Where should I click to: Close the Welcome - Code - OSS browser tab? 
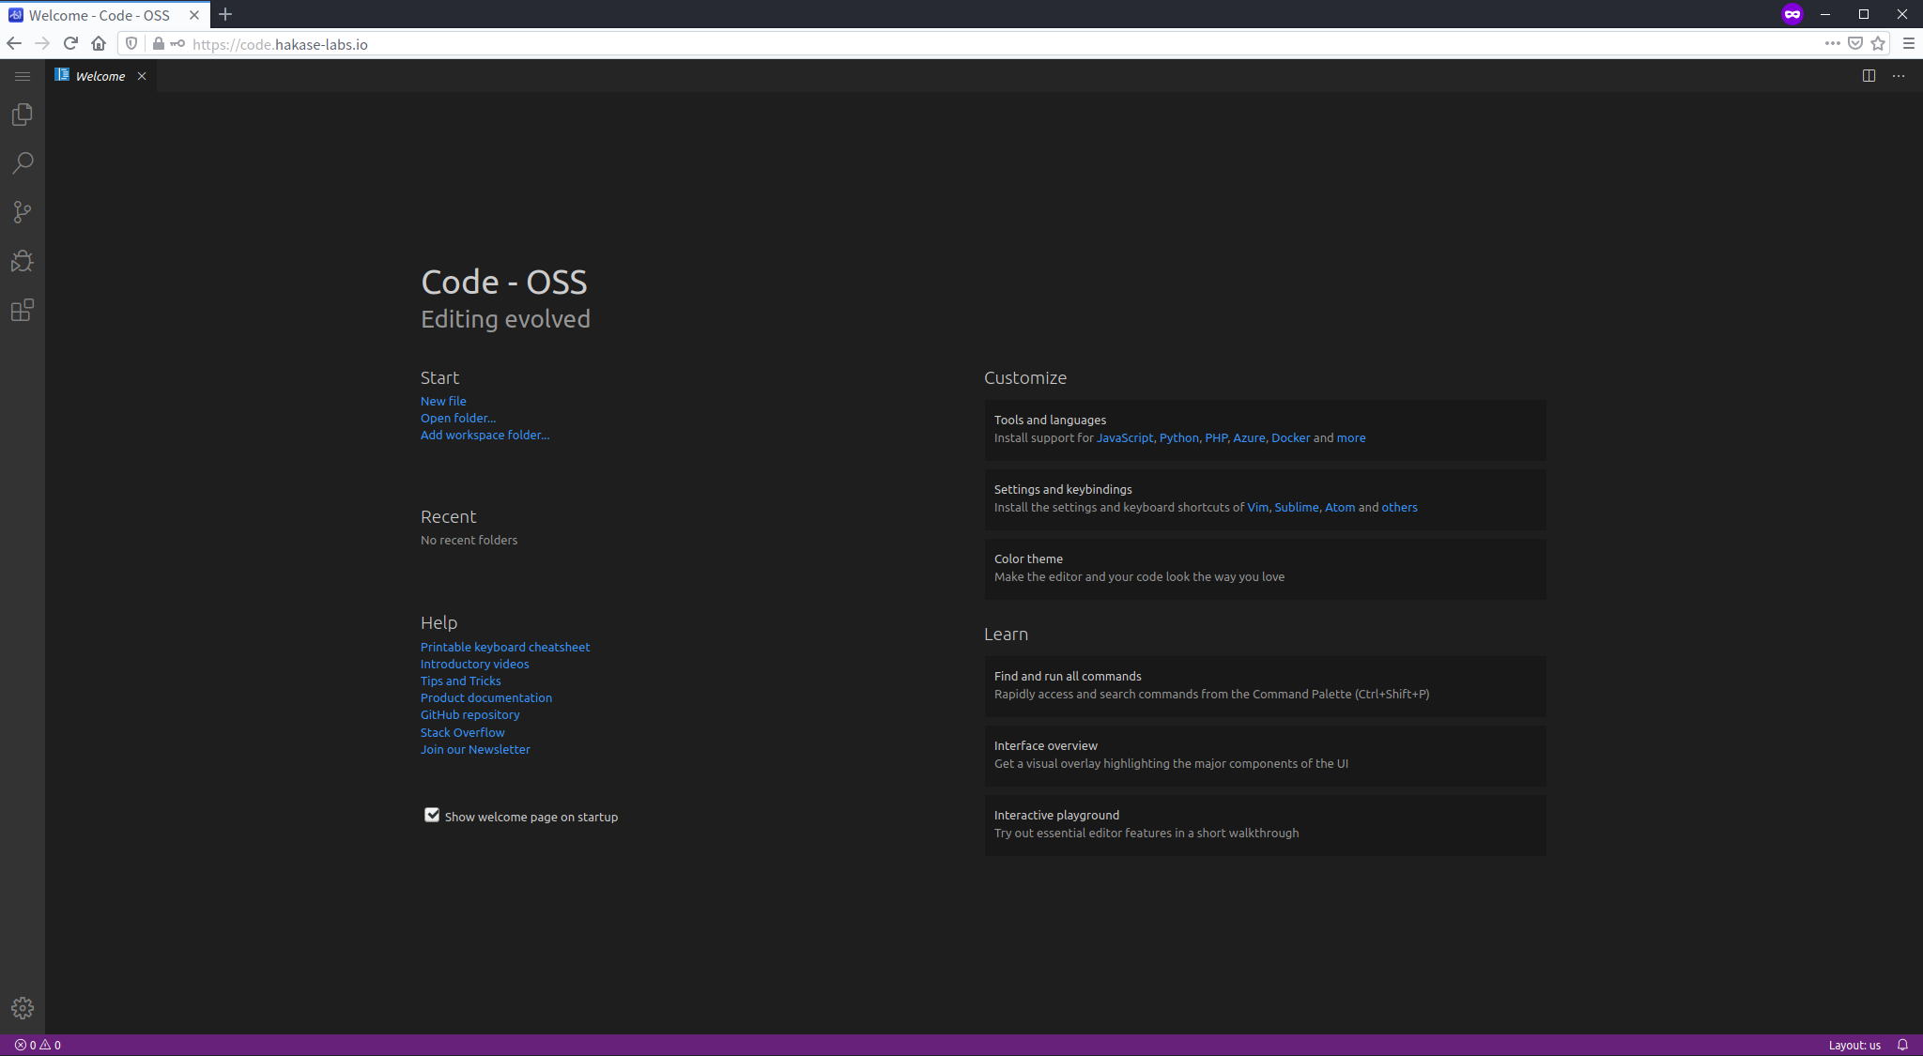pyautogui.click(x=194, y=15)
